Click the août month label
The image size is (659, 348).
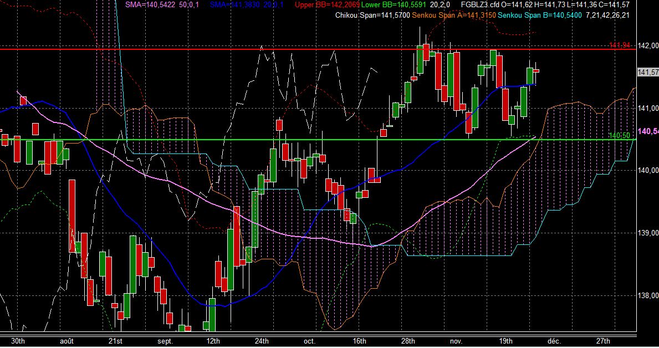point(67,341)
